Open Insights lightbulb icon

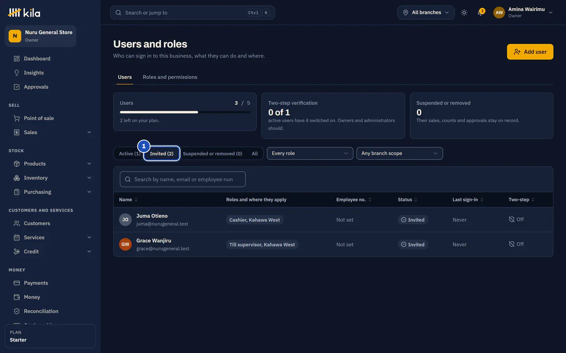tap(17, 73)
